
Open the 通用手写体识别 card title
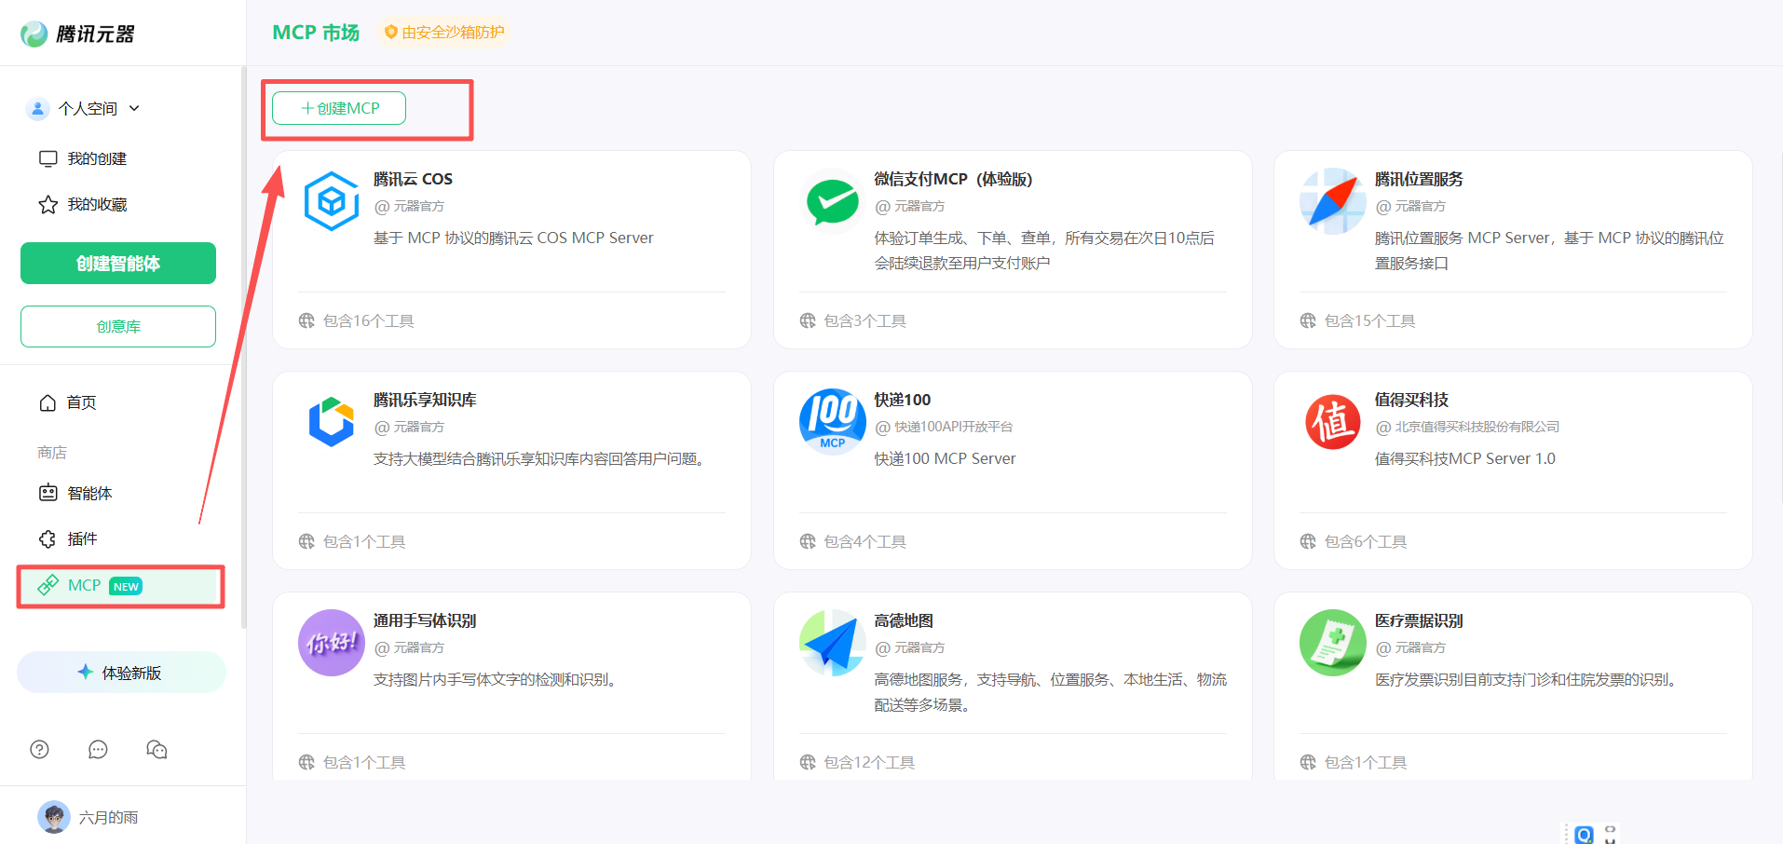(x=425, y=620)
